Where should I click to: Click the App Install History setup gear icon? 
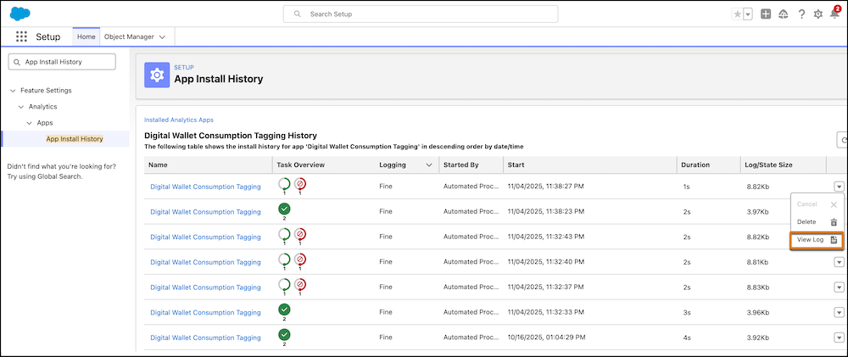point(157,75)
